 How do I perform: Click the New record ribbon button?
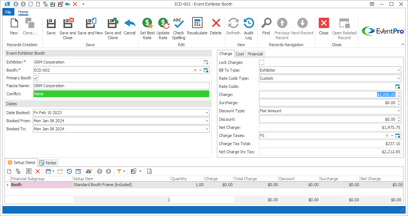tap(14, 27)
